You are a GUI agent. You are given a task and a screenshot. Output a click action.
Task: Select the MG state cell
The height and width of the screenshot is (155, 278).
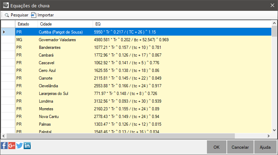pos(26,40)
